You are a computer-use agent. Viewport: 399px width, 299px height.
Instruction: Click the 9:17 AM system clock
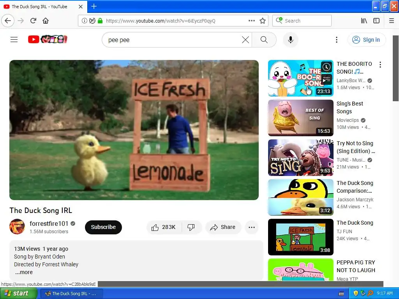pos(385,294)
